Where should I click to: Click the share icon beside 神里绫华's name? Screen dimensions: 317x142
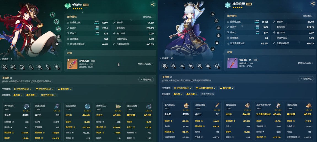pos(313,3)
